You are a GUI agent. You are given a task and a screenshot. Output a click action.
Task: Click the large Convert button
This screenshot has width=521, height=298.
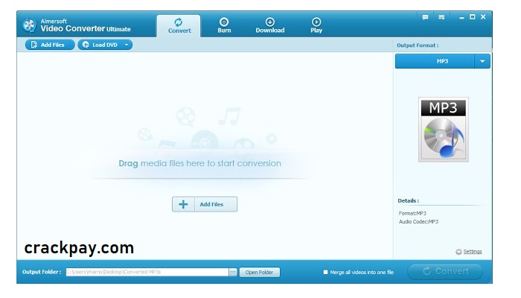[445, 271]
